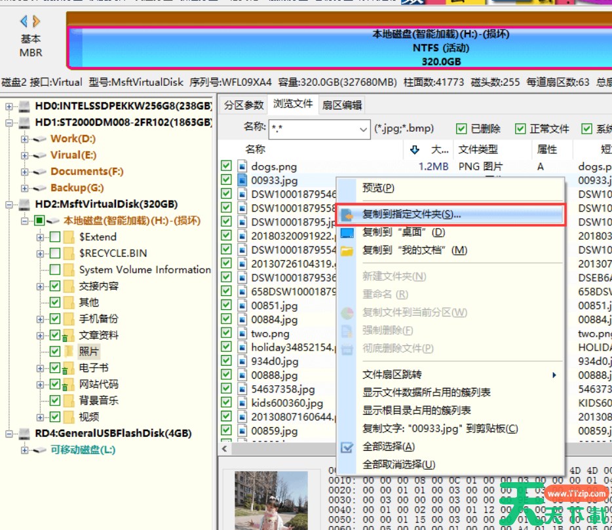The image size is (612, 530).
Task: Toggle the 已删除 checkbox filter
Action: [461, 129]
